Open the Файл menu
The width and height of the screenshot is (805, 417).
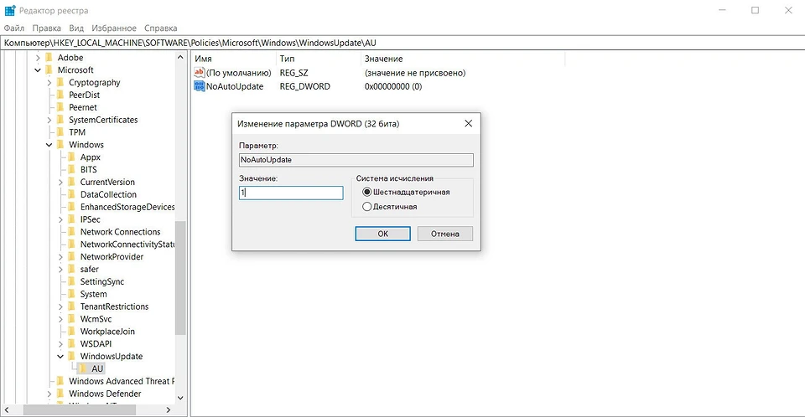point(13,28)
